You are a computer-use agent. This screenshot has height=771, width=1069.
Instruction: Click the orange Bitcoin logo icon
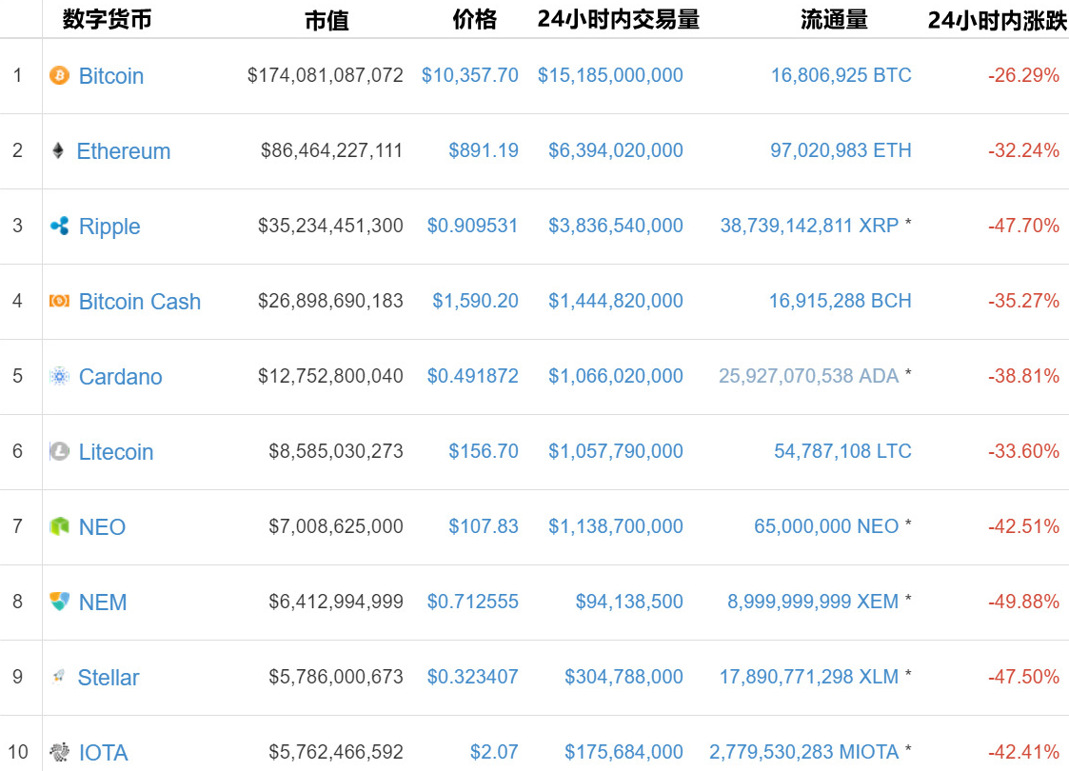pos(59,75)
